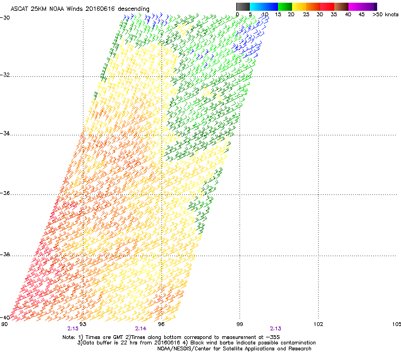The height and width of the screenshot is (352, 401).
Task: Click the '0' legend label
Action: pyautogui.click(x=237, y=15)
